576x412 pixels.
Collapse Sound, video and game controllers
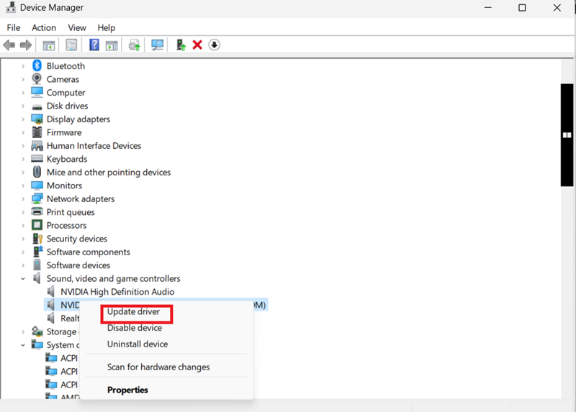[x=23, y=279]
